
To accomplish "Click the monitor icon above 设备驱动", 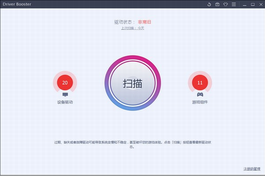I will (65, 95).
